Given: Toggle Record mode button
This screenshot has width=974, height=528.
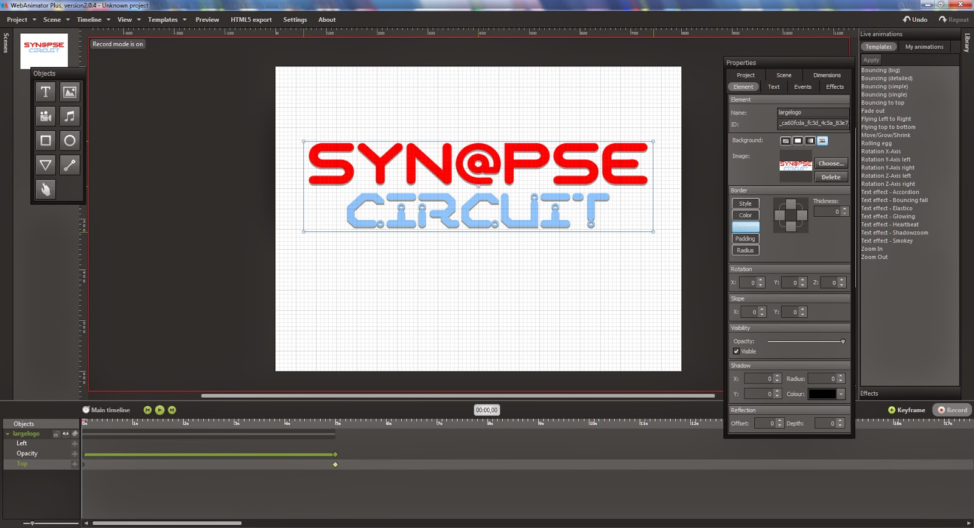Looking at the screenshot, I should 953,410.
